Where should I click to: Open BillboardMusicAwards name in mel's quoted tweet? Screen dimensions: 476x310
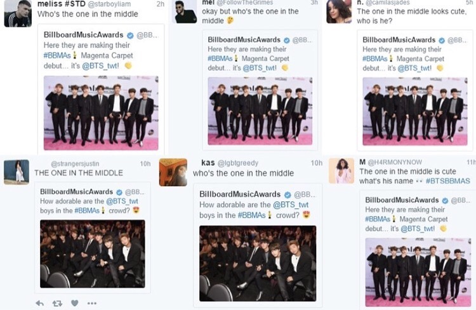click(244, 40)
